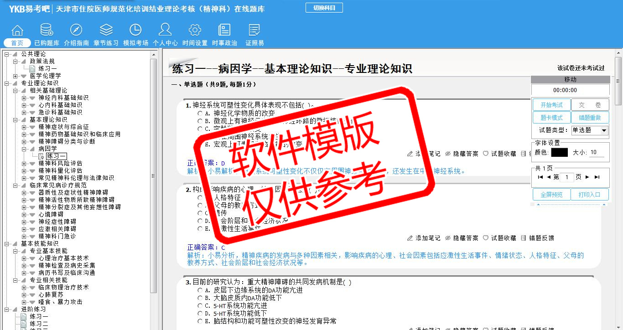Click the page number input field

coord(566,177)
